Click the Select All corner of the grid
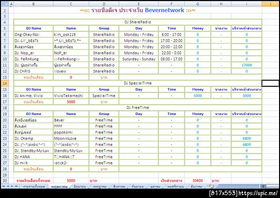This screenshot has width=280, height=198. pyautogui.click(x=5, y=4)
